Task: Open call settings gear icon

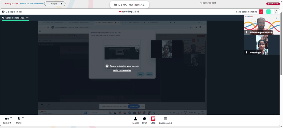Action: pos(3,12)
